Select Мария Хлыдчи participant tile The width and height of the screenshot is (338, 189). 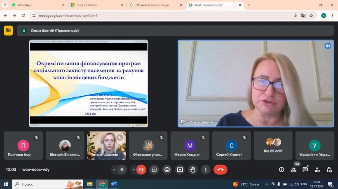click(190, 145)
